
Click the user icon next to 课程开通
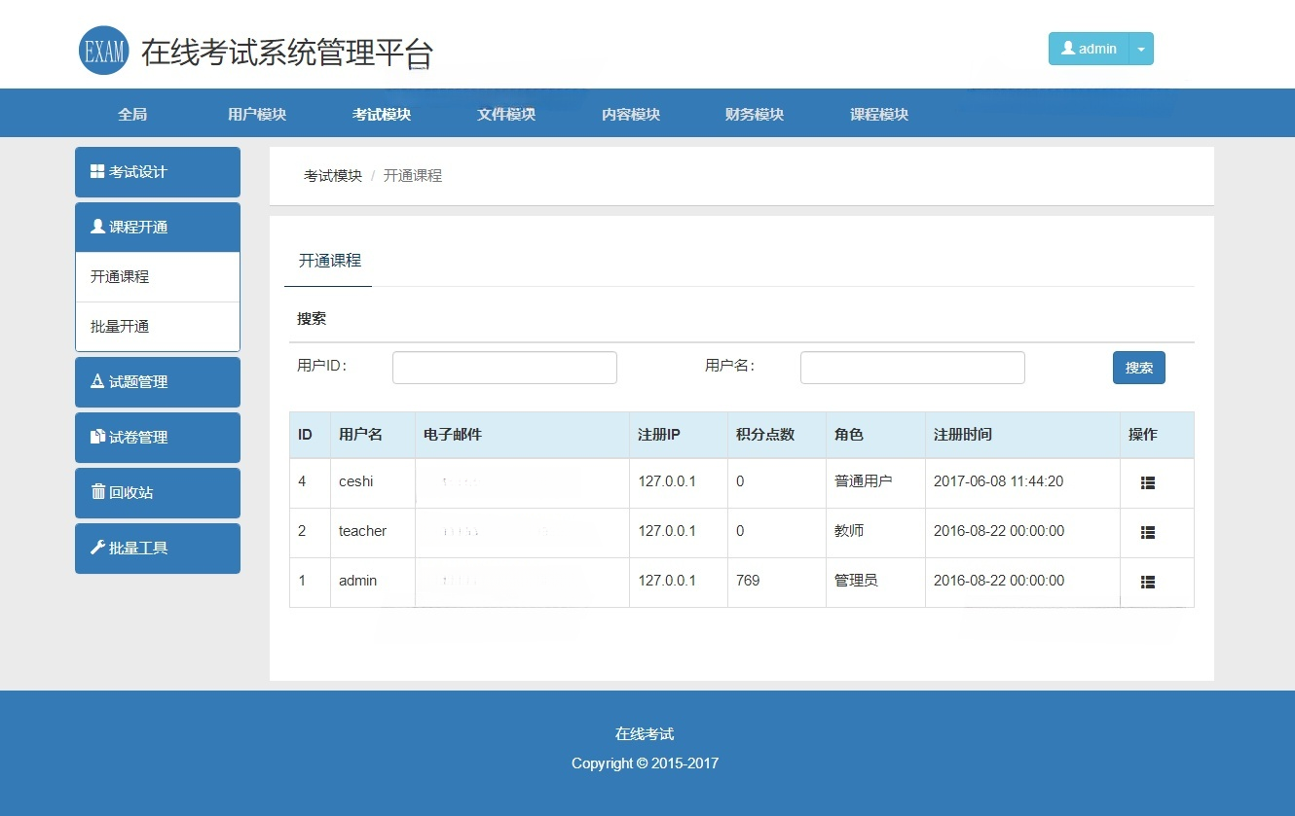[x=96, y=227]
